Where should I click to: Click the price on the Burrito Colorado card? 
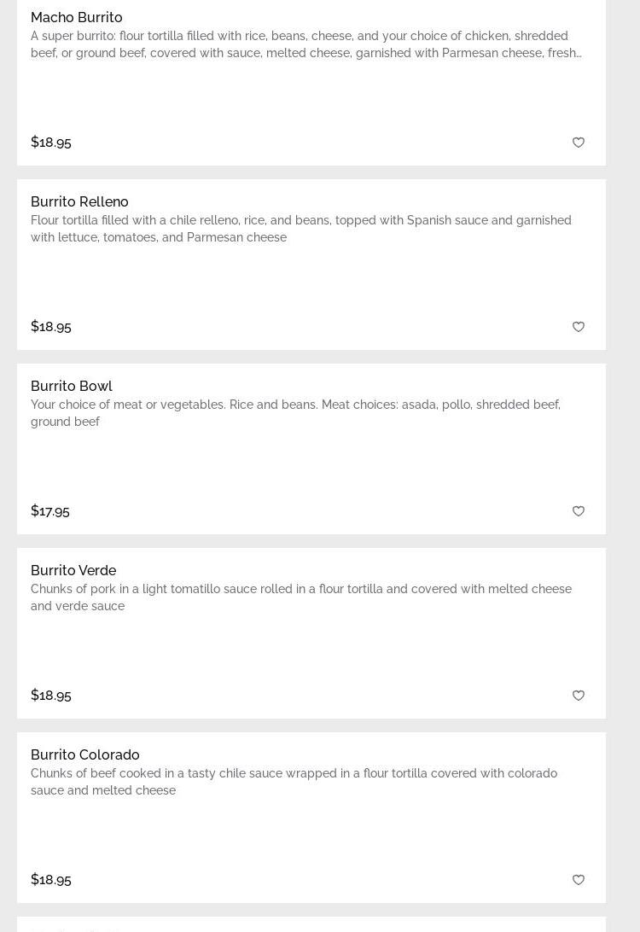51,879
